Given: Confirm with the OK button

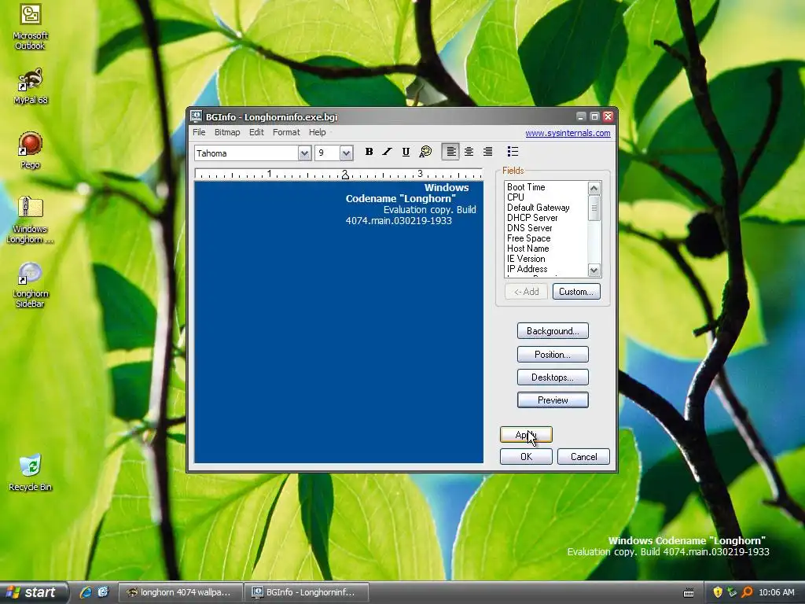Looking at the screenshot, I should 526,457.
